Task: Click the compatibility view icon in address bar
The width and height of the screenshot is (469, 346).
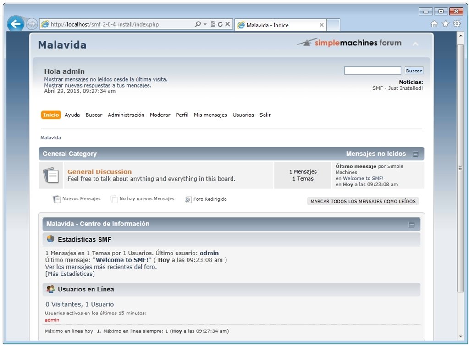Action: tap(213, 24)
